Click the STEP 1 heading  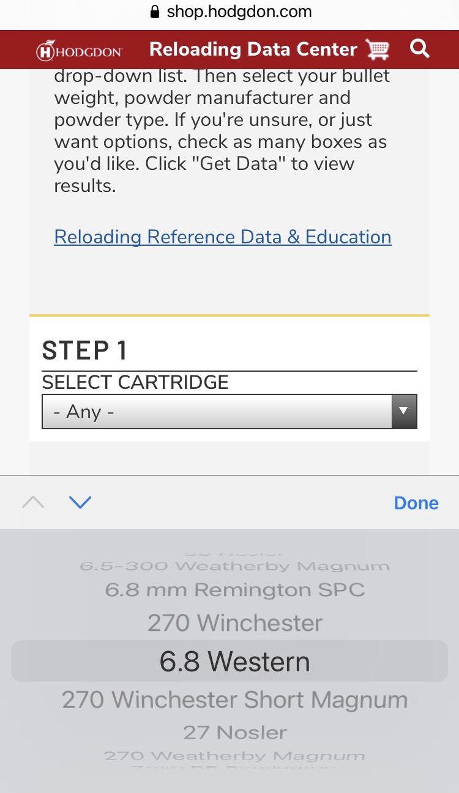coord(84,350)
